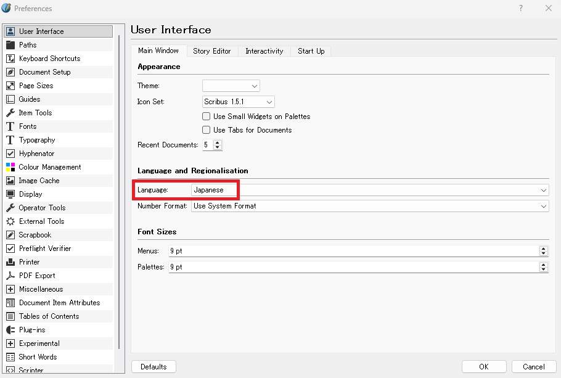Open the External Tools gear icon
The image size is (561, 378).
pyautogui.click(x=10, y=221)
